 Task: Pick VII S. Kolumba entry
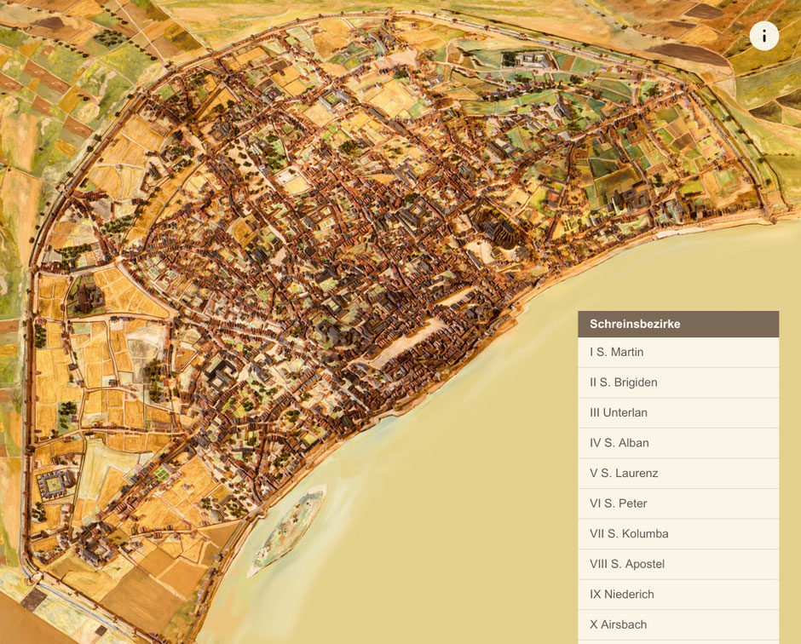pyautogui.click(x=678, y=534)
